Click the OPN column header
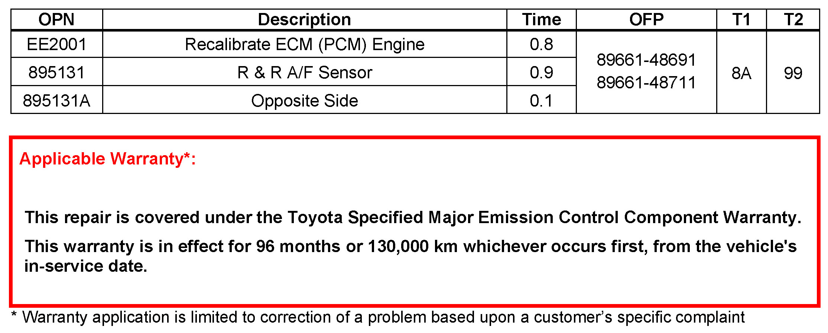This screenshot has width=828, height=333. [56, 20]
